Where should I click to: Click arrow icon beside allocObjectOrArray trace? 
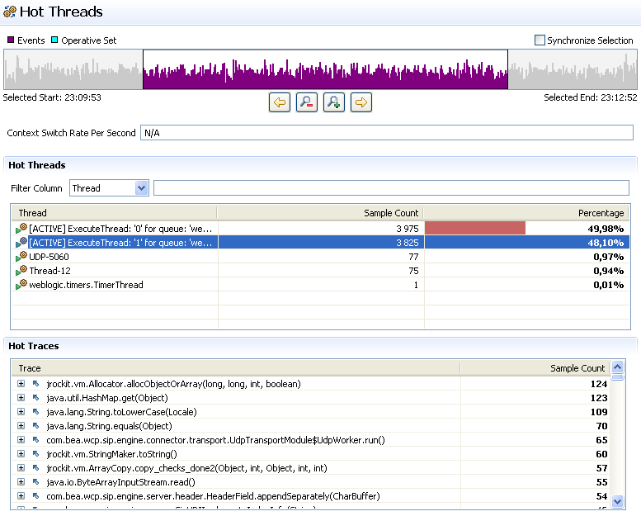click(36, 384)
